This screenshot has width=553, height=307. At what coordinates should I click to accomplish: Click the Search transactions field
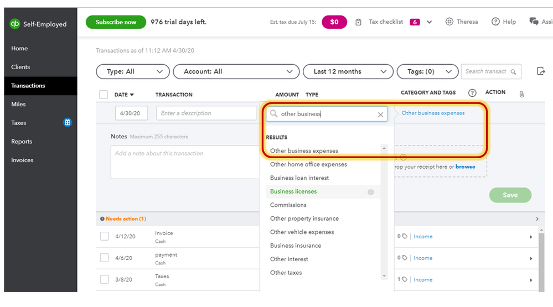(x=490, y=71)
